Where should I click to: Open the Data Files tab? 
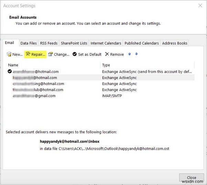pyautogui.click(x=29, y=43)
